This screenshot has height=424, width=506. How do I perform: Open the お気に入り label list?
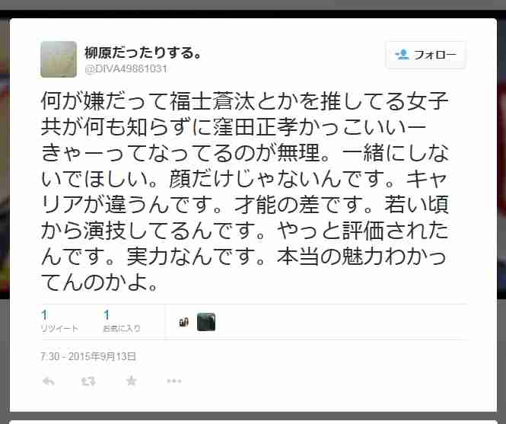[122, 328]
